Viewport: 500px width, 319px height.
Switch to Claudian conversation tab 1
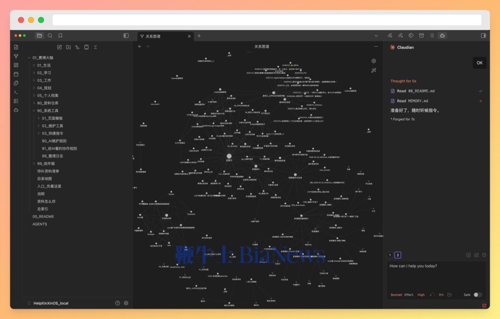coord(390,255)
